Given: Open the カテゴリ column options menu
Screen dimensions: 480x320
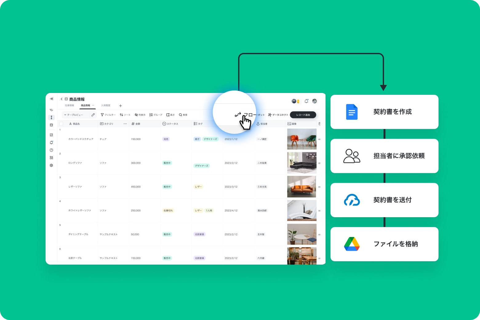Looking at the screenshot, I should (125, 123).
